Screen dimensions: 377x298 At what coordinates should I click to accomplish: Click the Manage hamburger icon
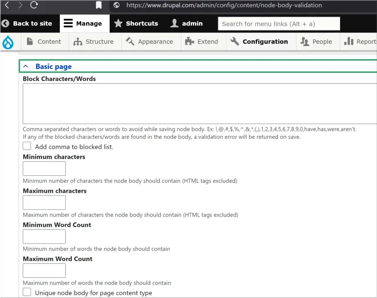point(68,23)
